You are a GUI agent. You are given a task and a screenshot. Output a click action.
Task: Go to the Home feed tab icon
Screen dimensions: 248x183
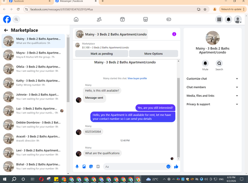point(76,19)
